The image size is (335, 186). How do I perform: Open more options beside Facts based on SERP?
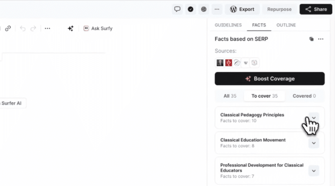tap(321, 39)
